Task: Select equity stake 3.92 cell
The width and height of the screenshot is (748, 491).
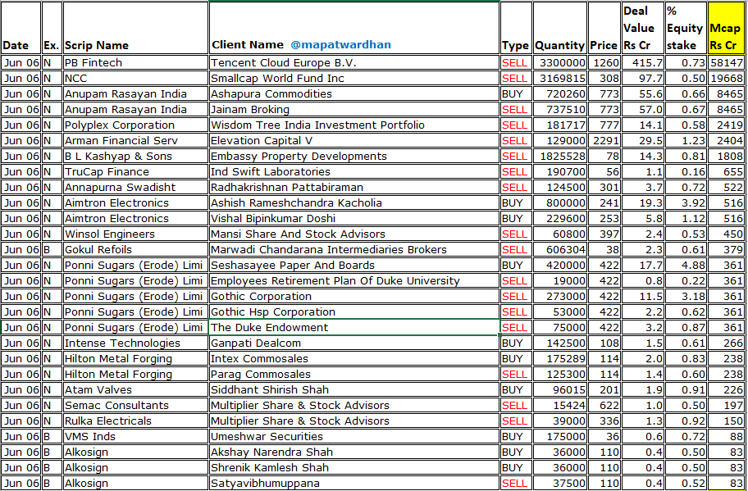Action: [x=686, y=203]
